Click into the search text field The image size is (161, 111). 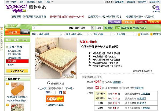(x=50, y=28)
